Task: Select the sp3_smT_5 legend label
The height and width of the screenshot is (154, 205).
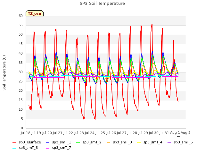Action: coord(183,142)
